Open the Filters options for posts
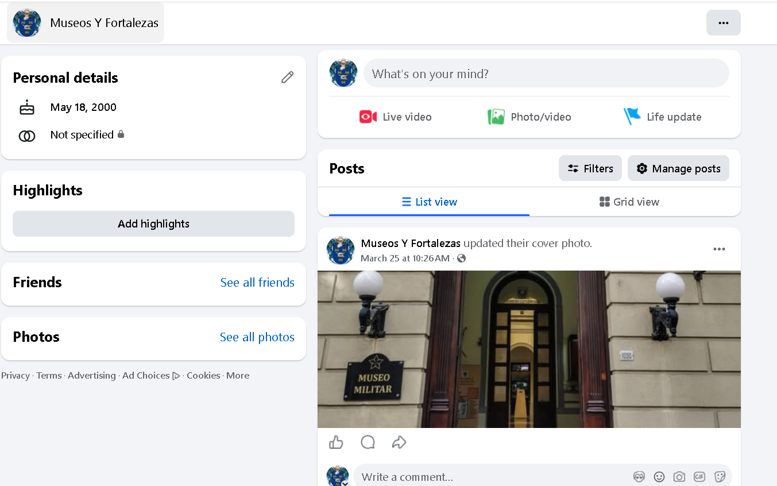This screenshot has width=777, height=486. 590,168
